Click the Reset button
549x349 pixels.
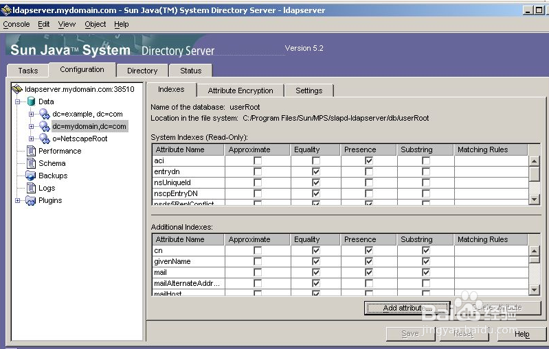point(464,334)
